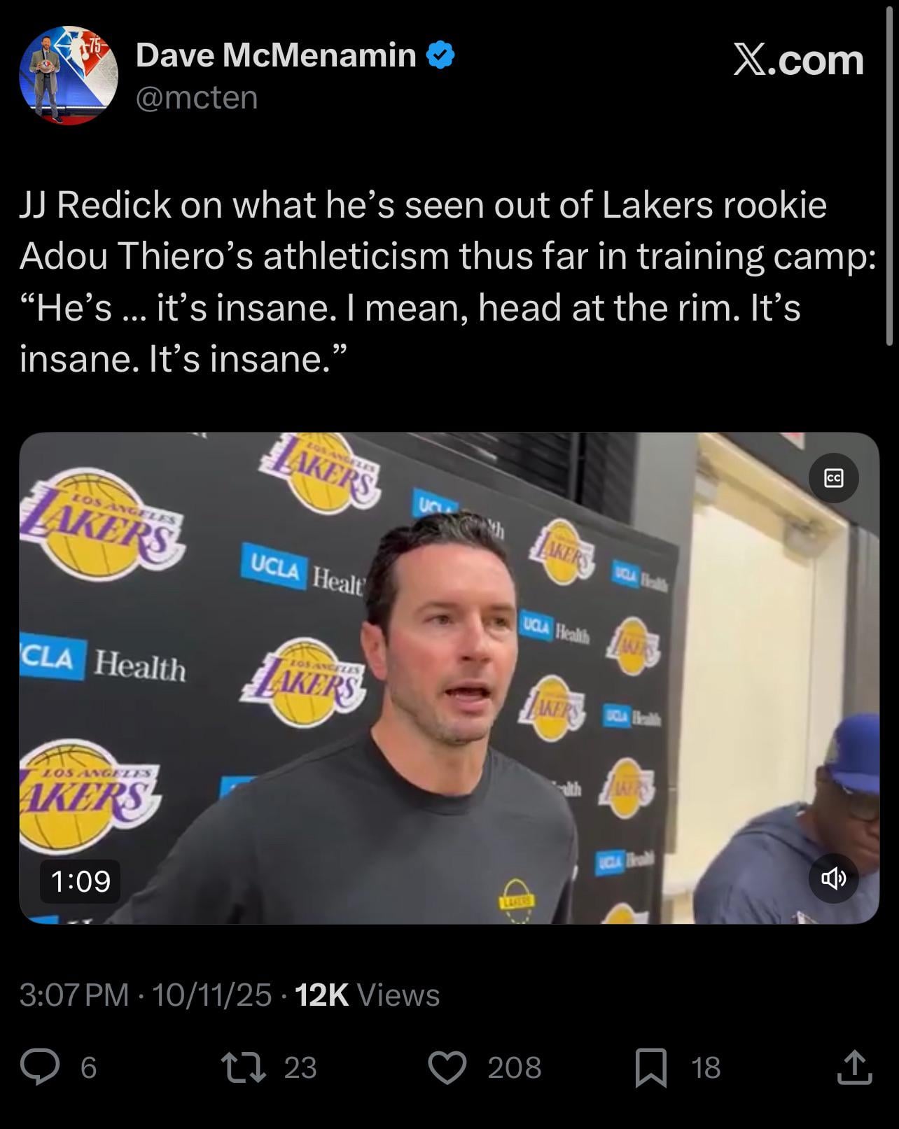Screen dimensions: 899x1129
Task: Click the 1:09 video duration badge
Action: 81,881
